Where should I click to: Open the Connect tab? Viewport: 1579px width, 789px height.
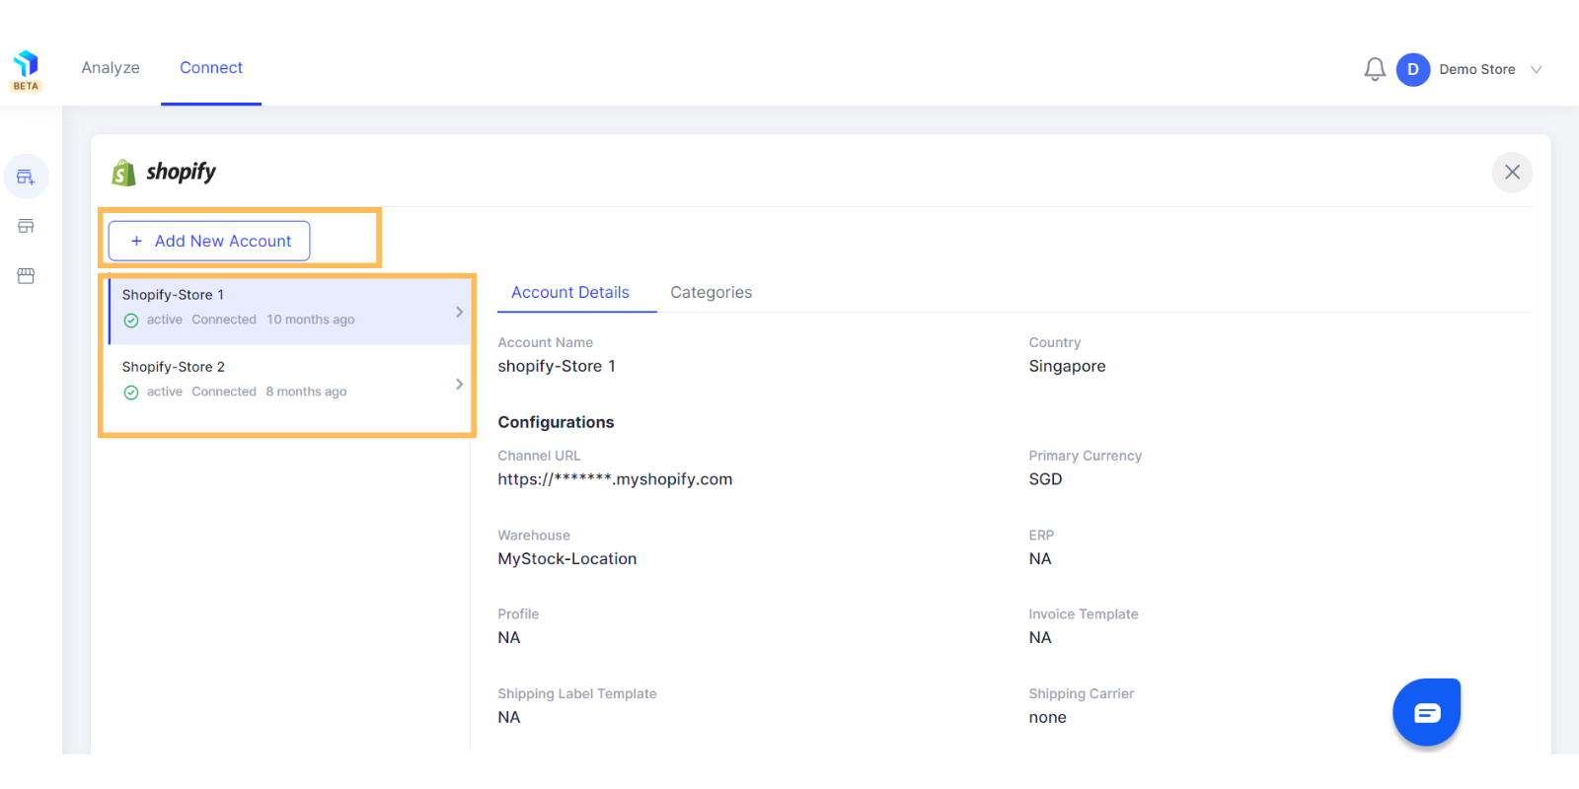tap(211, 68)
